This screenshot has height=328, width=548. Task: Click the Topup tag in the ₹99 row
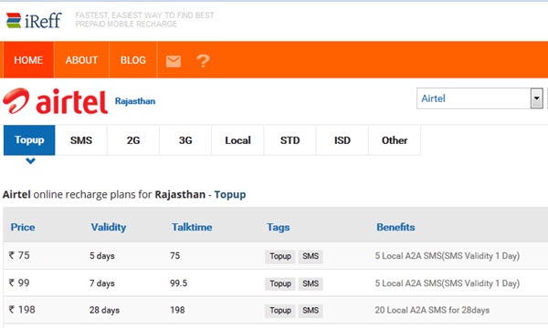(280, 283)
